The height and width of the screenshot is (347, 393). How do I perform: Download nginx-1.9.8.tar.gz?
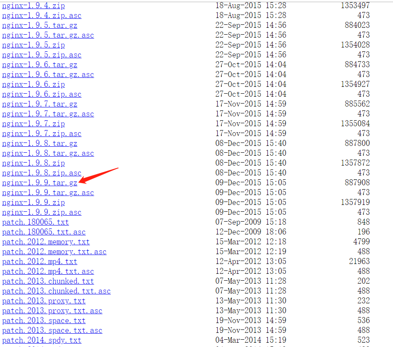click(39, 143)
